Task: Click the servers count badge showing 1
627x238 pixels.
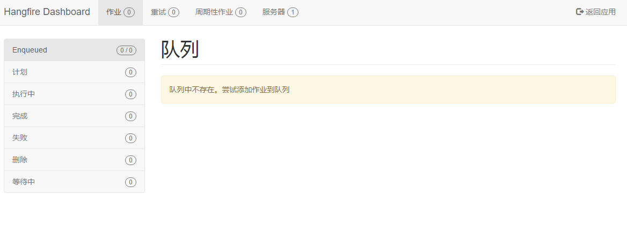Action: coord(293,12)
